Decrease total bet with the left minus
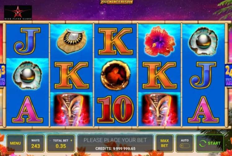 click(50, 141)
